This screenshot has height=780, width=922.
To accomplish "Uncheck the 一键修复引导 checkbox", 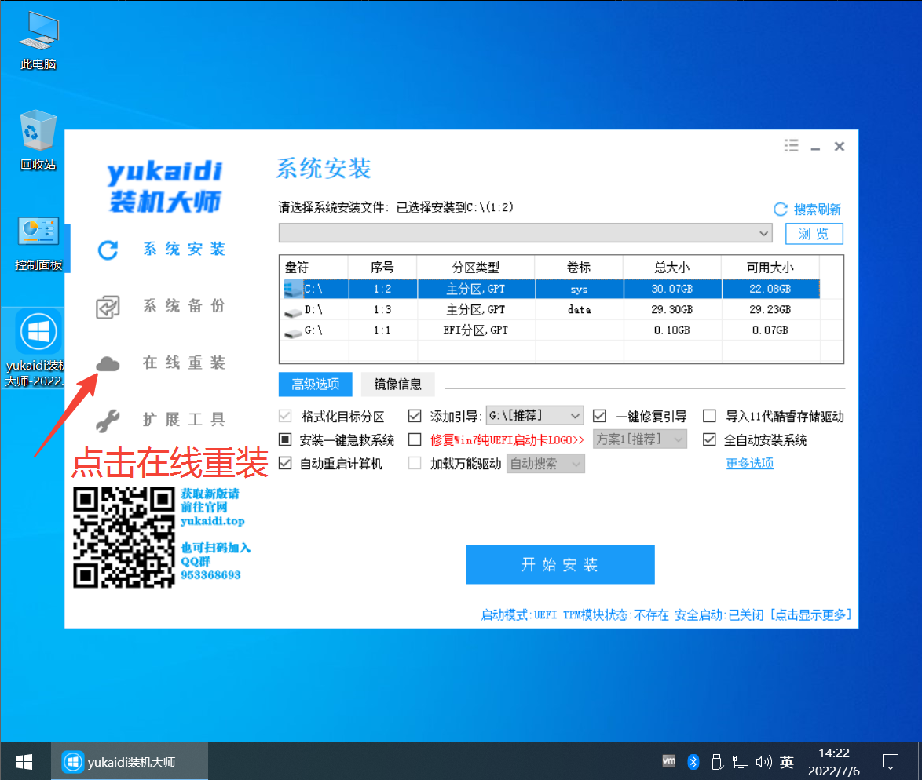I will (x=599, y=416).
